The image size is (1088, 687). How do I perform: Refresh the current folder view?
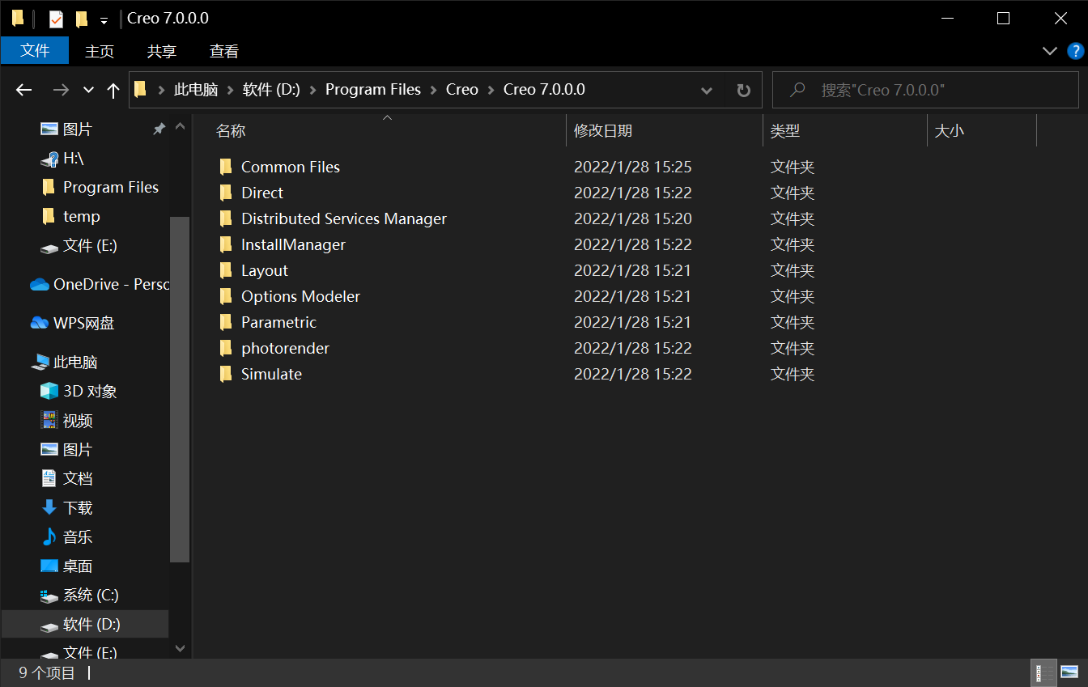tap(743, 90)
